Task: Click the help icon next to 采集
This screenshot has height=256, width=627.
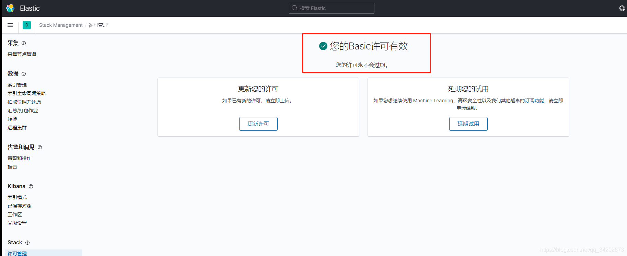Action: pyautogui.click(x=24, y=43)
